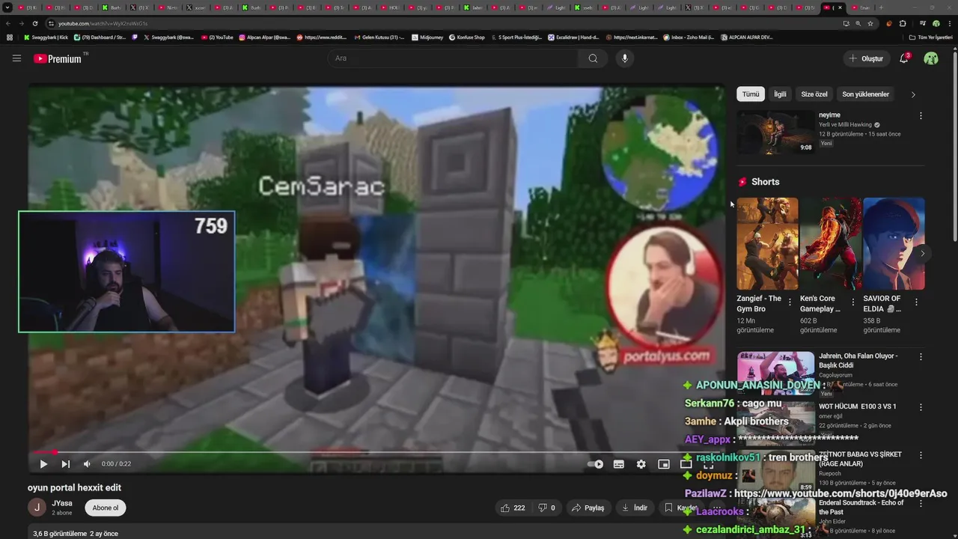Subscribe with the Abone ol button
Screen dimensions: 958x539
tap(106, 508)
